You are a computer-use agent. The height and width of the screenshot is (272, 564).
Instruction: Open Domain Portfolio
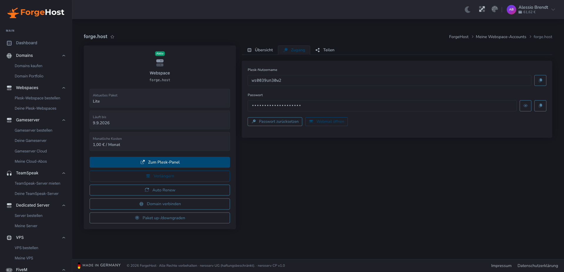pyautogui.click(x=29, y=76)
